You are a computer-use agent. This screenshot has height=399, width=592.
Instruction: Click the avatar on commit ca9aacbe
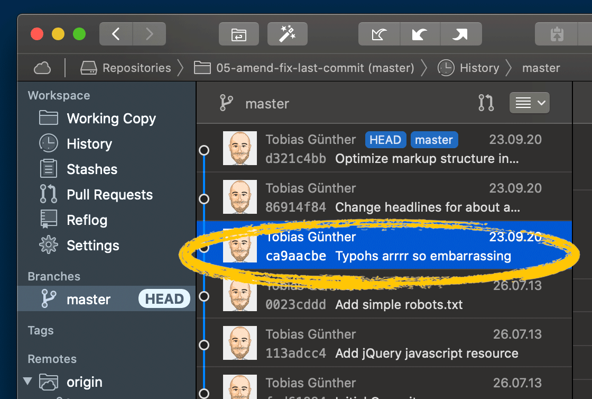point(240,247)
